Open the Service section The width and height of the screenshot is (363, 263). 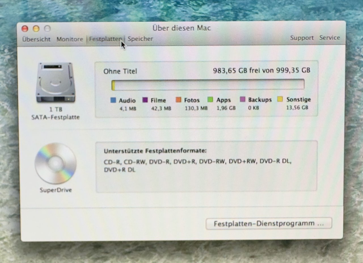[330, 37]
